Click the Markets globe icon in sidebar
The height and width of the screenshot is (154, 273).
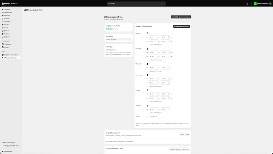pos(3,31)
